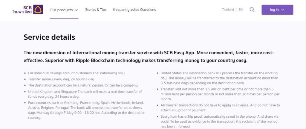The image size is (306, 129).
Task: Select the United States destination bank bullet
Action: pyautogui.click(x=219, y=78)
